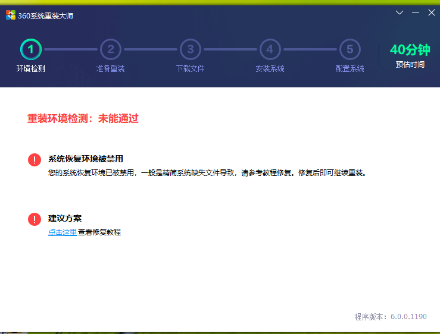Choose the 安装系统 step label

[x=270, y=68]
